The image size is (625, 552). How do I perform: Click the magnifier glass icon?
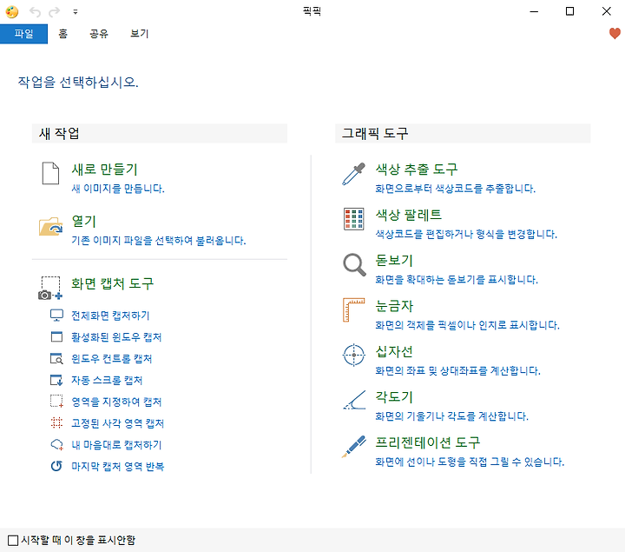pyautogui.click(x=354, y=264)
